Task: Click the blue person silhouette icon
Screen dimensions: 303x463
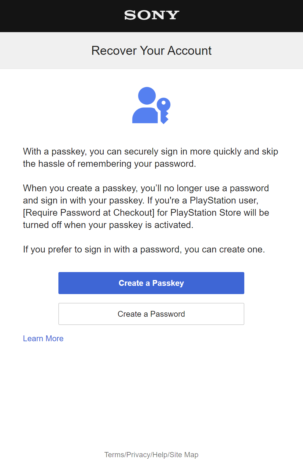Action: click(146, 107)
